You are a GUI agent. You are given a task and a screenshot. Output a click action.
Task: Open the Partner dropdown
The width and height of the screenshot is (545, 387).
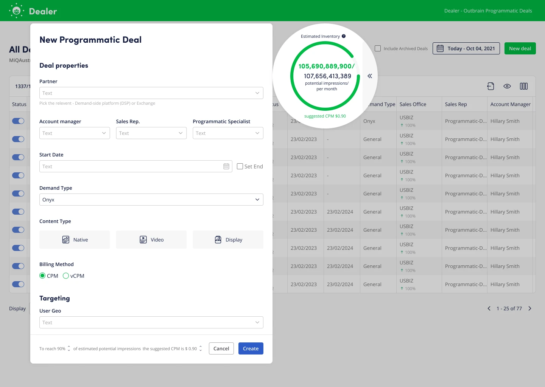coord(151,93)
